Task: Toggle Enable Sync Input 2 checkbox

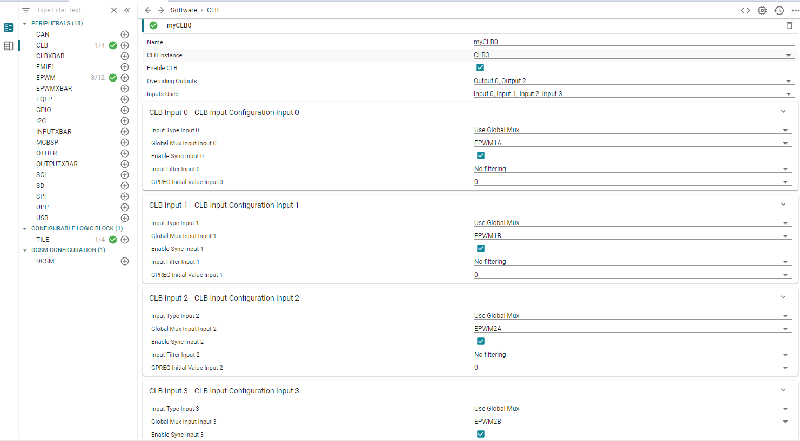Action: click(x=481, y=341)
